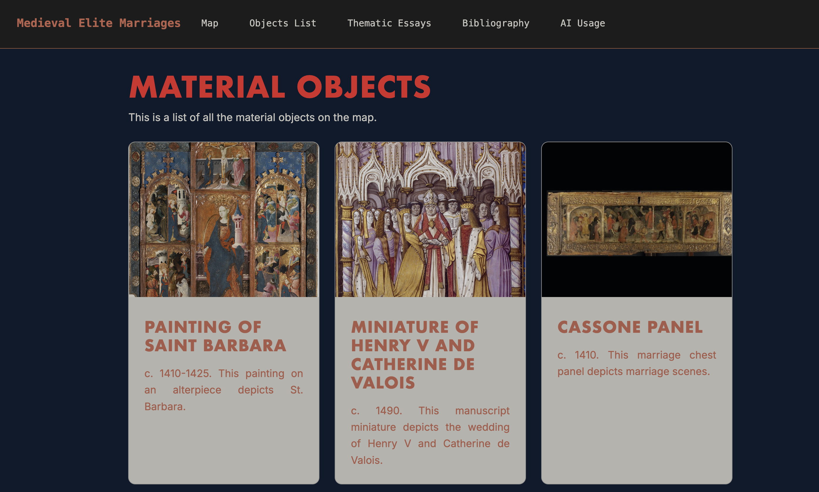Open the Painting of Saint Barbara title
Screen dimensions: 819x492
tap(215, 336)
